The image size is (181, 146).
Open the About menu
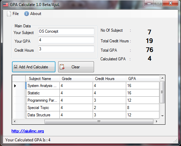33,14
